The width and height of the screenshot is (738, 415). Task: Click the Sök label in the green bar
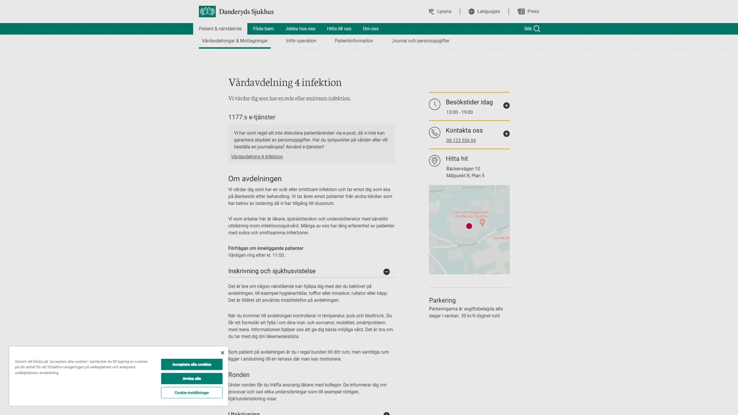click(x=528, y=29)
